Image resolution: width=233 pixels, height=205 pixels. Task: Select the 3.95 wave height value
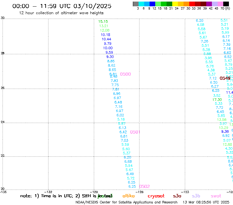208,58
